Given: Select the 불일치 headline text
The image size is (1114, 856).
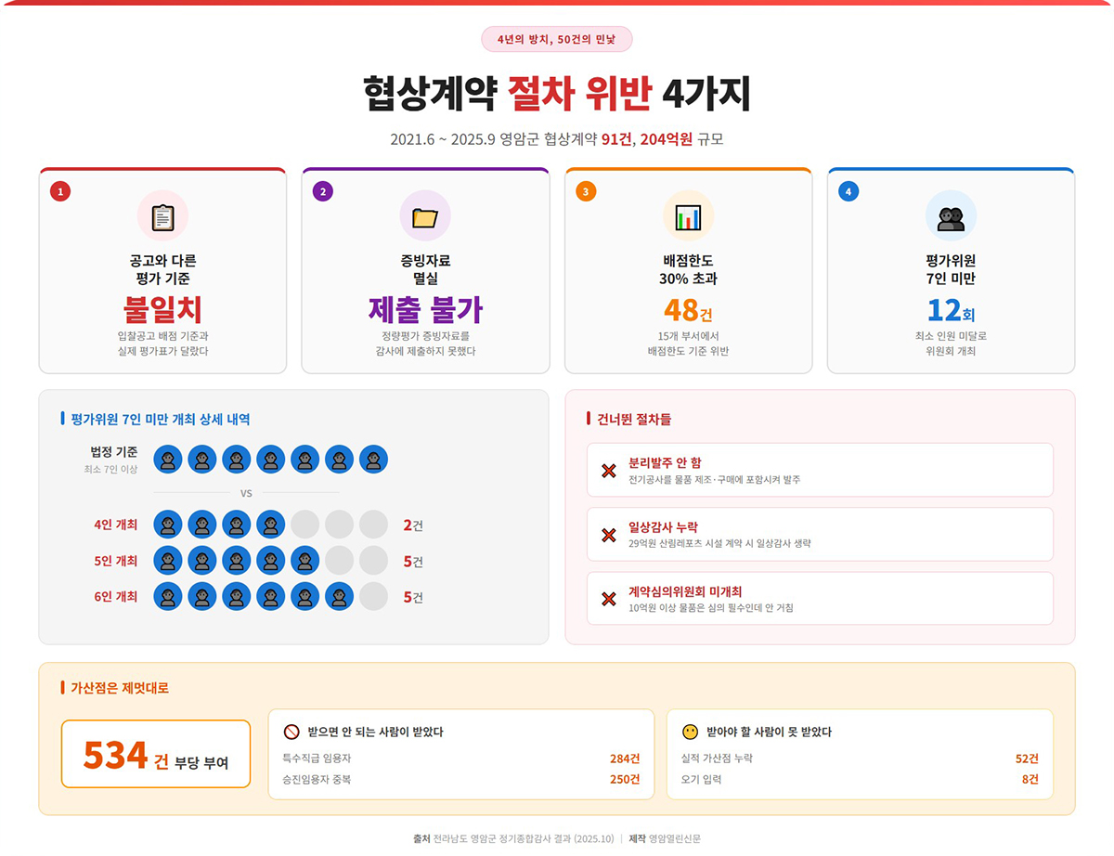Looking at the screenshot, I should pyautogui.click(x=162, y=309).
